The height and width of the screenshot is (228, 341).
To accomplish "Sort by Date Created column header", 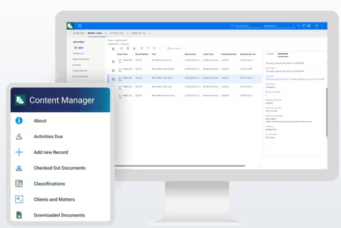I will 190,54.
